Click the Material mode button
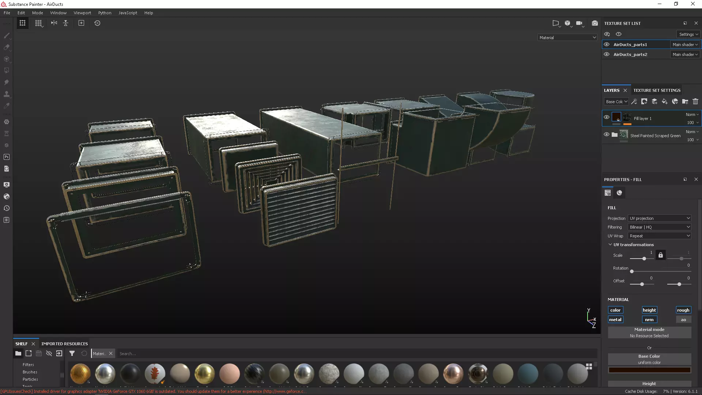Image resolution: width=702 pixels, height=395 pixels. tap(649, 332)
